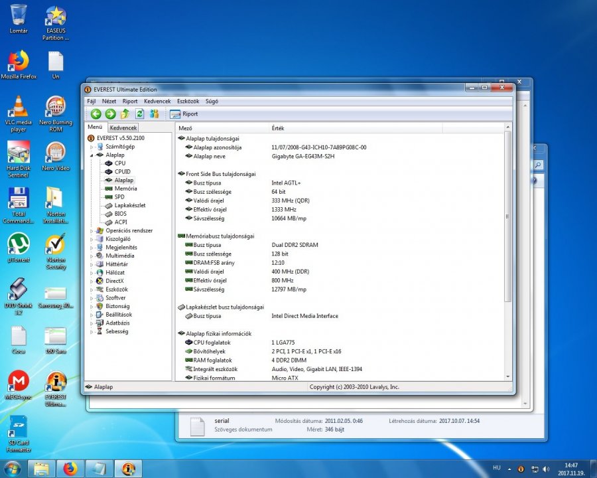Open the Eszközök menu
The width and height of the screenshot is (597, 478).
click(x=188, y=102)
